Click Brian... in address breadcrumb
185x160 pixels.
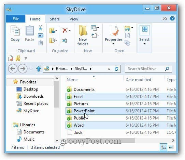point(62,69)
